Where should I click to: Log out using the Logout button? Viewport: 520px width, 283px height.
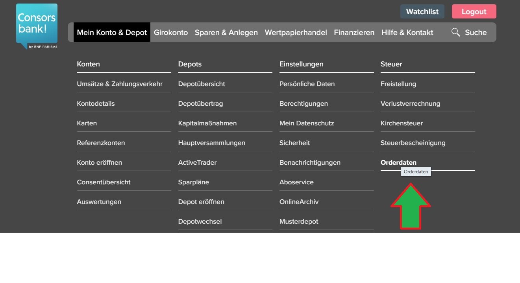[x=474, y=11]
